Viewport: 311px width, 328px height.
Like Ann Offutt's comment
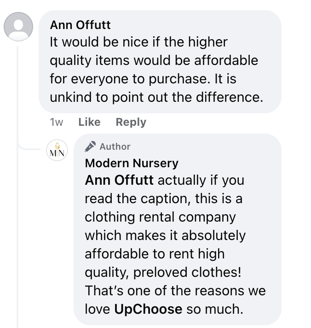[89, 122]
